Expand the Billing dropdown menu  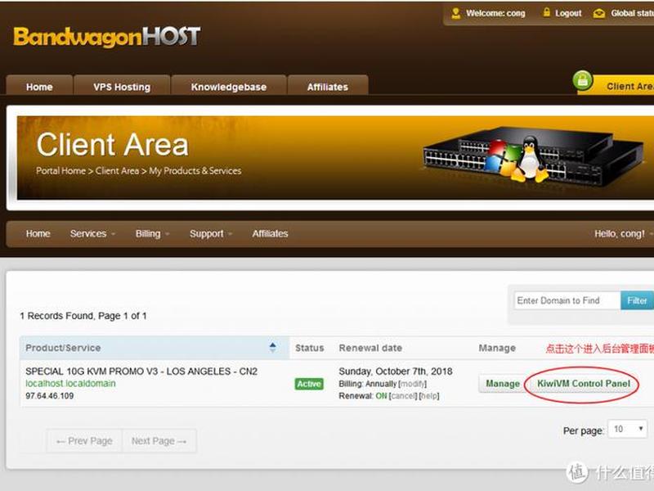pyautogui.click(x=152, y=234)
